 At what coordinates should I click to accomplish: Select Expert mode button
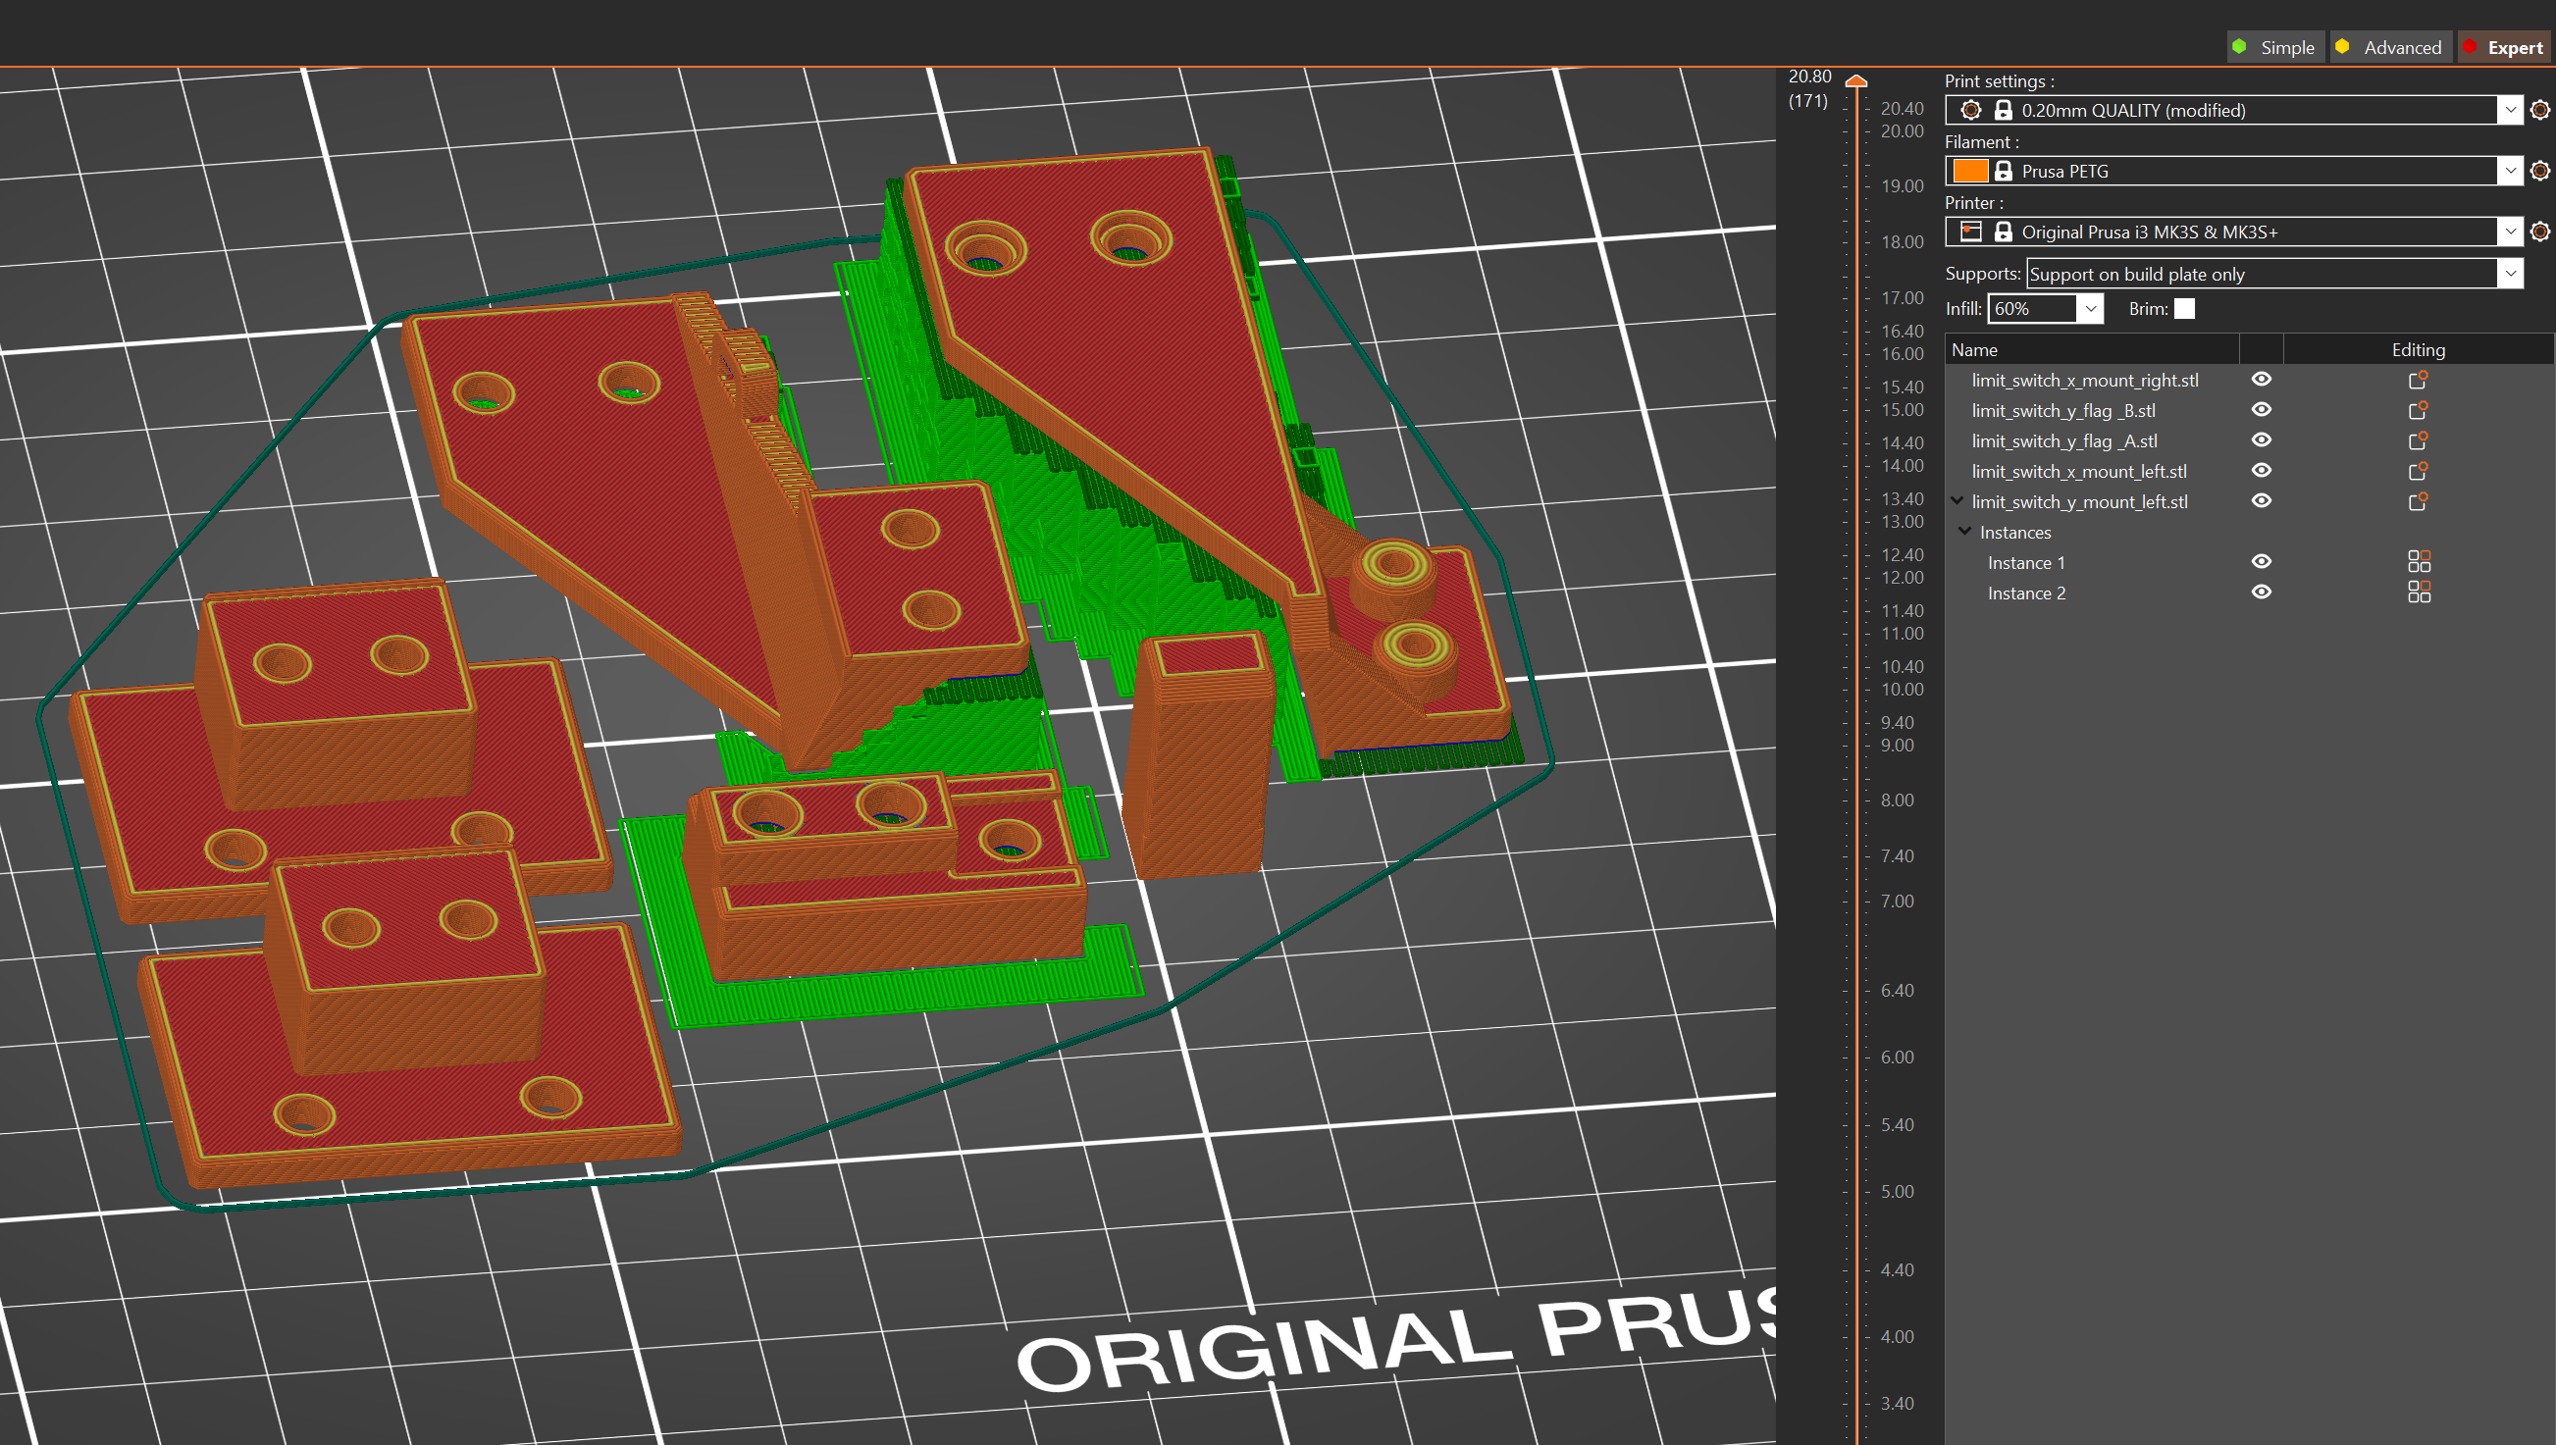click(x=2503, y=48)
